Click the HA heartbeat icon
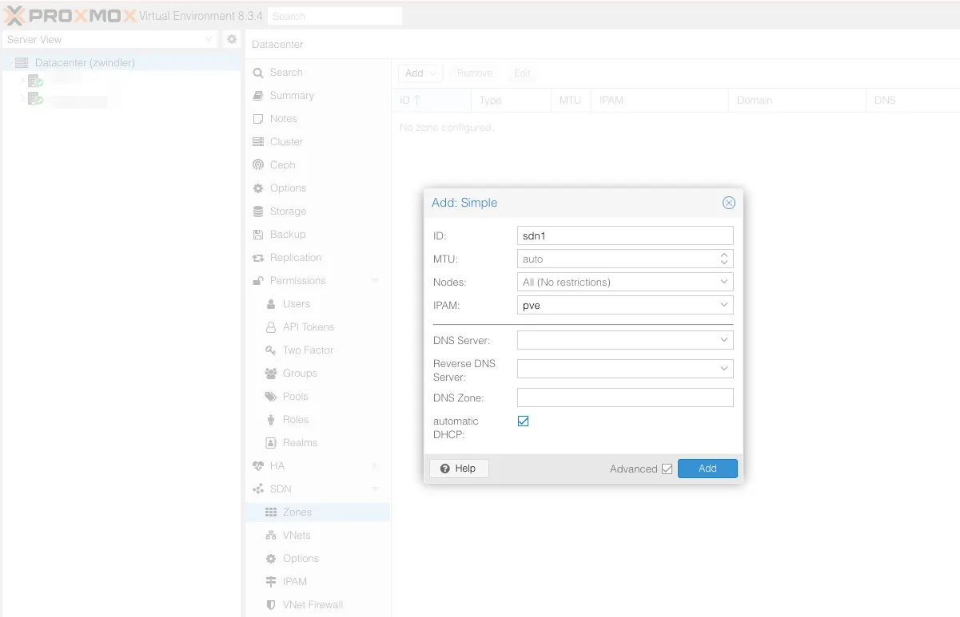 point(258,466)
